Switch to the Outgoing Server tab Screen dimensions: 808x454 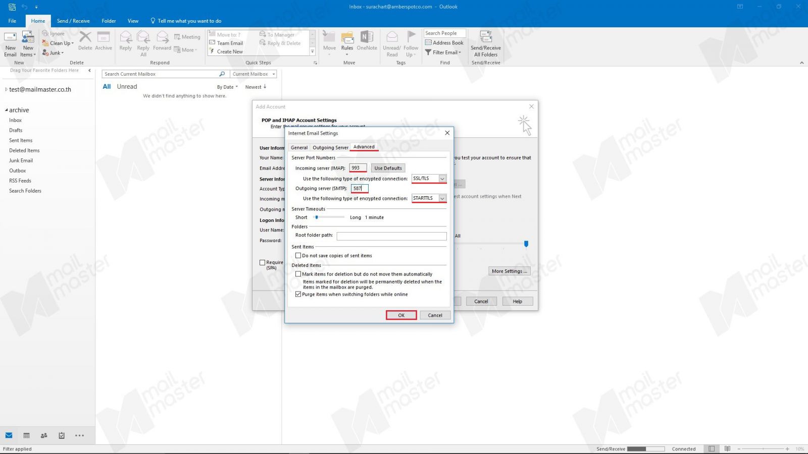(330, 147)
